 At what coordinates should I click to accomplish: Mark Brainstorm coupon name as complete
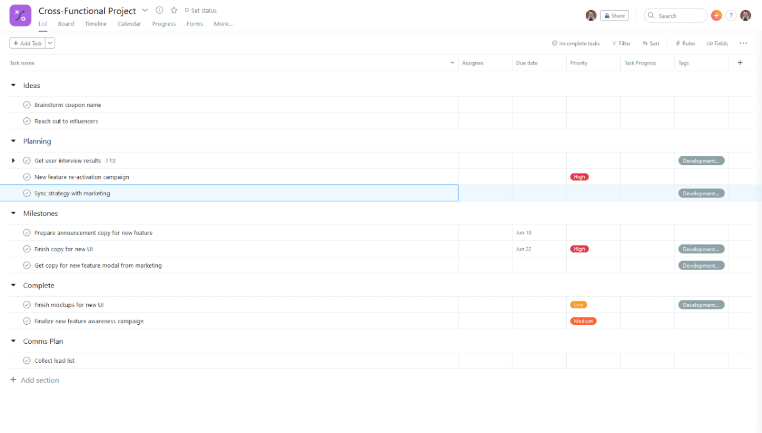[27, 105]
